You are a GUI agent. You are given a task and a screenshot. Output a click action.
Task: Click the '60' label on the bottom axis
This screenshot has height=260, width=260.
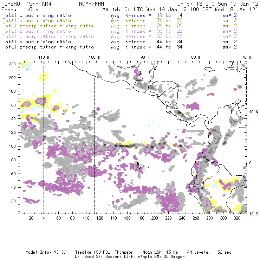[x=59, y=218]
